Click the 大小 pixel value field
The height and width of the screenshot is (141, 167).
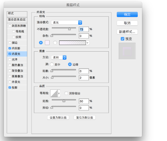point(84,78)
